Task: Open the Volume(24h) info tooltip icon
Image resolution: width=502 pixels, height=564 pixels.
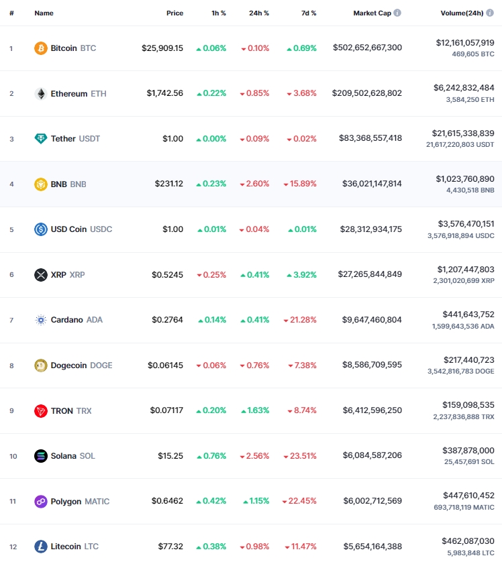Action: [490, 13]
